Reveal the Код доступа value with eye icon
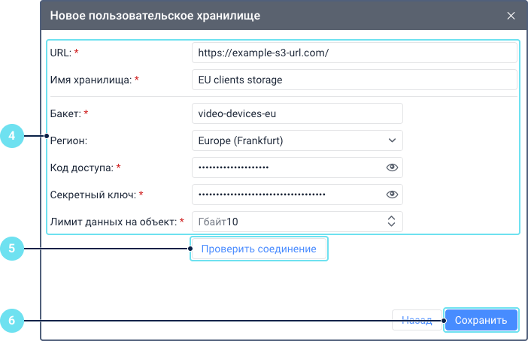528x341 pixels. coord(391,167)
